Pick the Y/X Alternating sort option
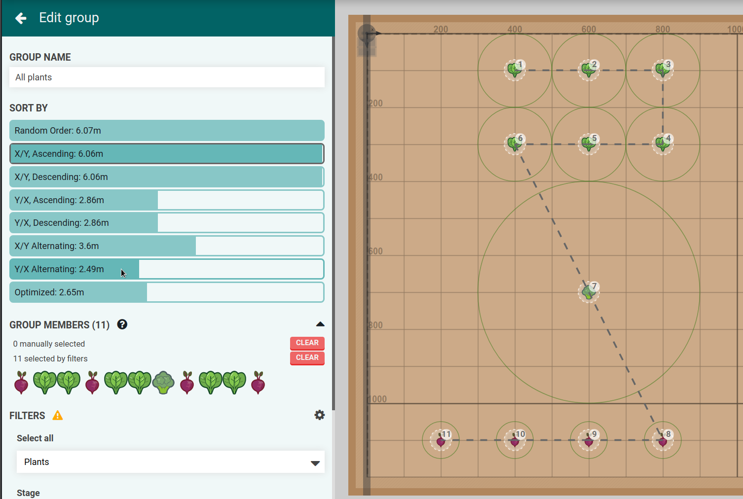Screen dimensions: 743x499 166,269
